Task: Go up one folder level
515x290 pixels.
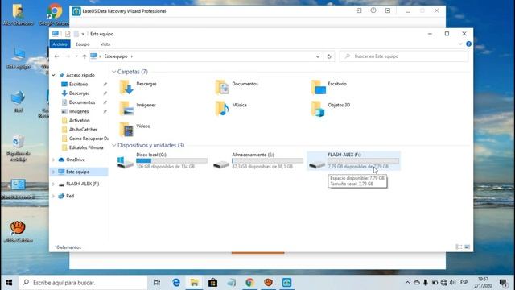Action: (84, 56)
